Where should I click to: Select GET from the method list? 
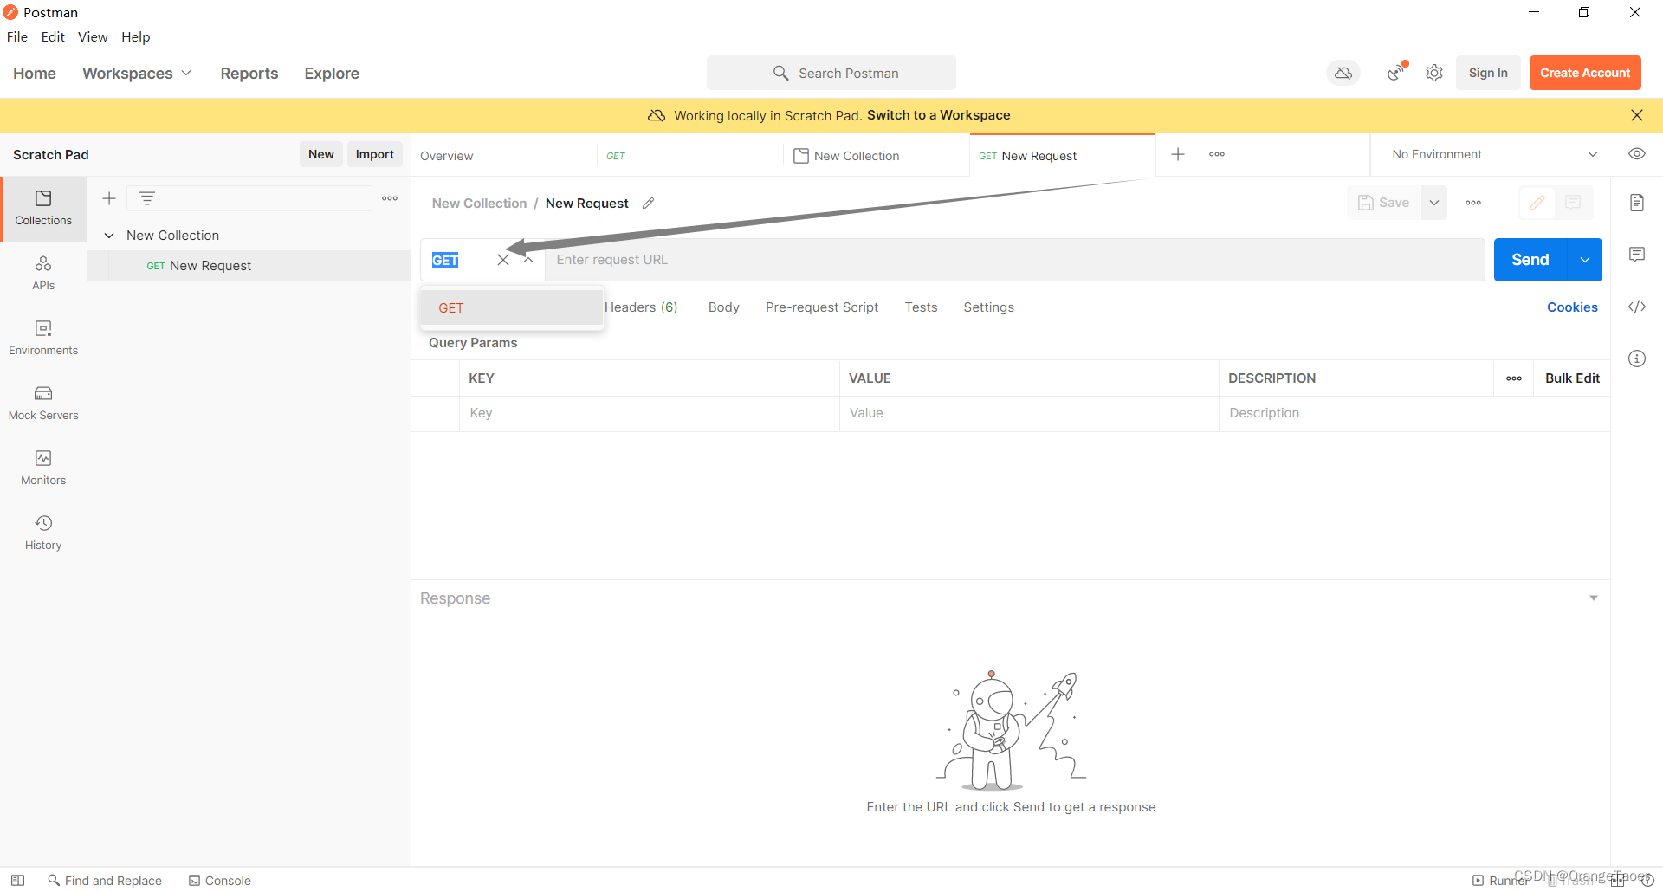coord(512,308)
